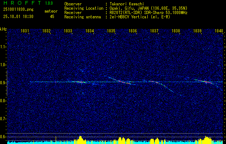Click the gray vertical bar beside 0.9 kHz

click(7, 83)
